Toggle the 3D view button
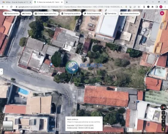The width and height of the screenshot is (168, 134). (164, 113)
